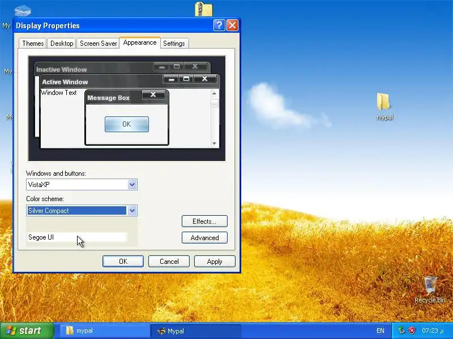Select the VistaXP combo box field
Viewport: 453px width, 339px height.
tap(82, 185)
